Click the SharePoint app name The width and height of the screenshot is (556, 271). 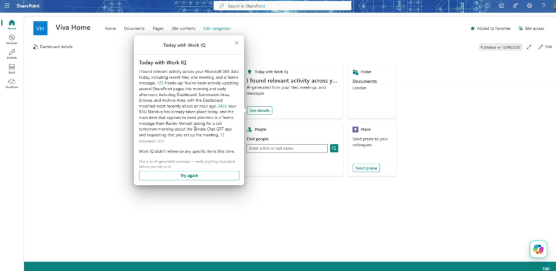click(28, 6)
